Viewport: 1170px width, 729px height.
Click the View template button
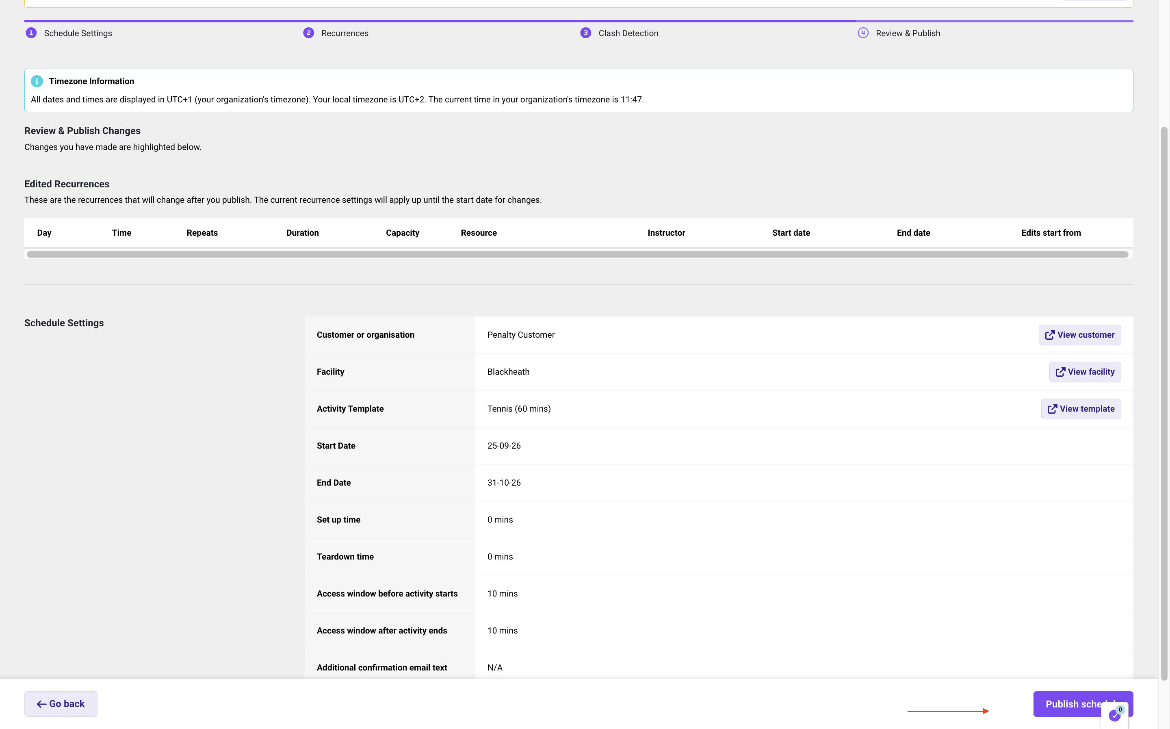pos(1081,409)
